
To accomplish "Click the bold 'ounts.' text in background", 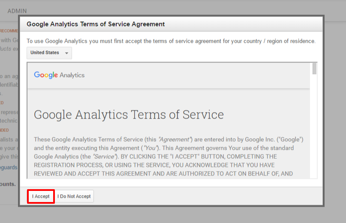I will tap(8, 184).
